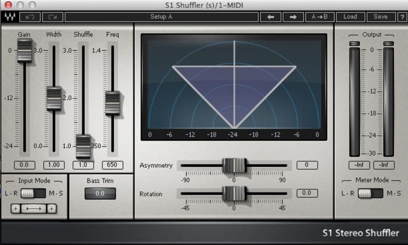
Task: Click the Waves logo icon
Action: [10, 17]
